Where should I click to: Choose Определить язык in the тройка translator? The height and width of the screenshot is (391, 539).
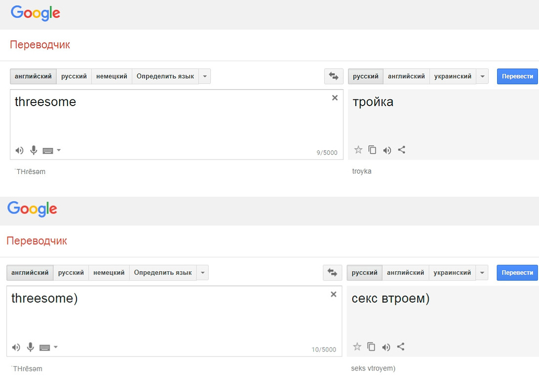165,76
